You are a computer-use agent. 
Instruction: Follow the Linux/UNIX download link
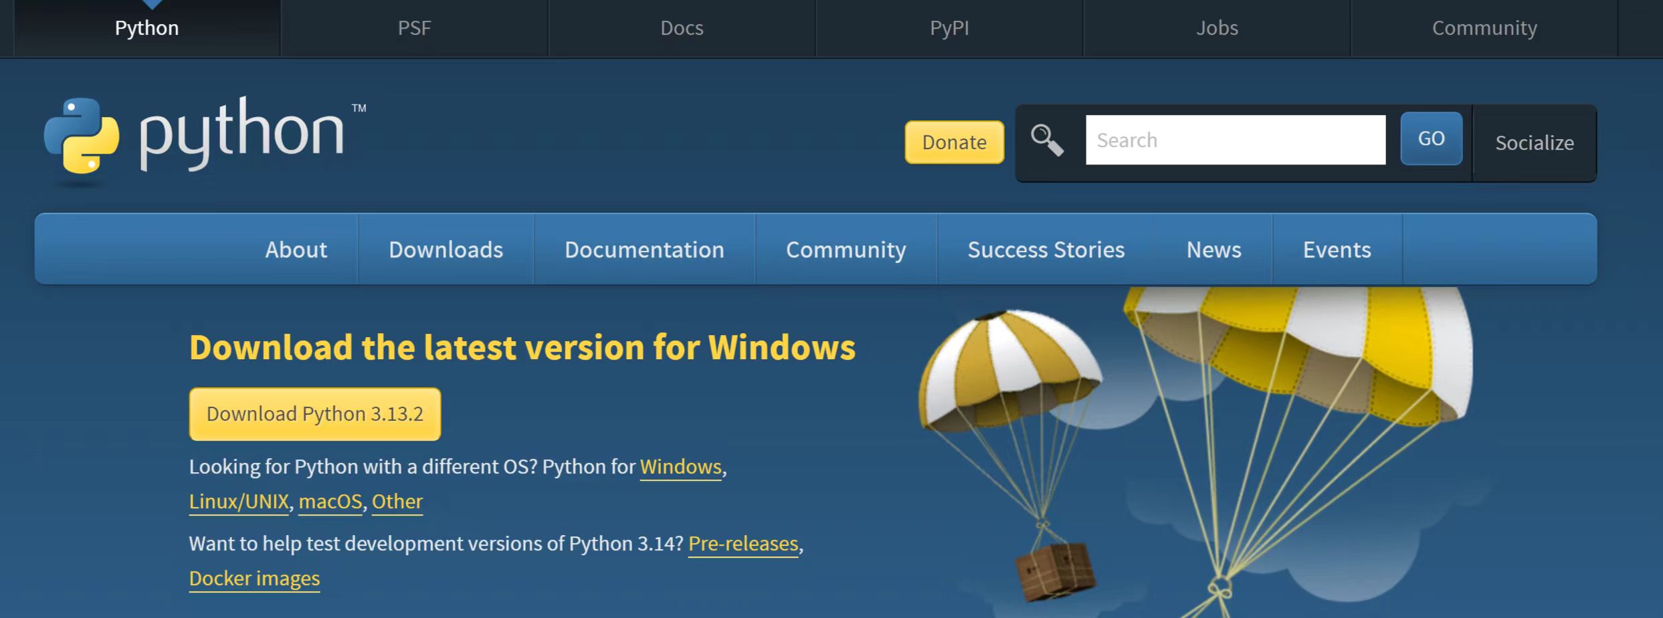tap(239, 501)
